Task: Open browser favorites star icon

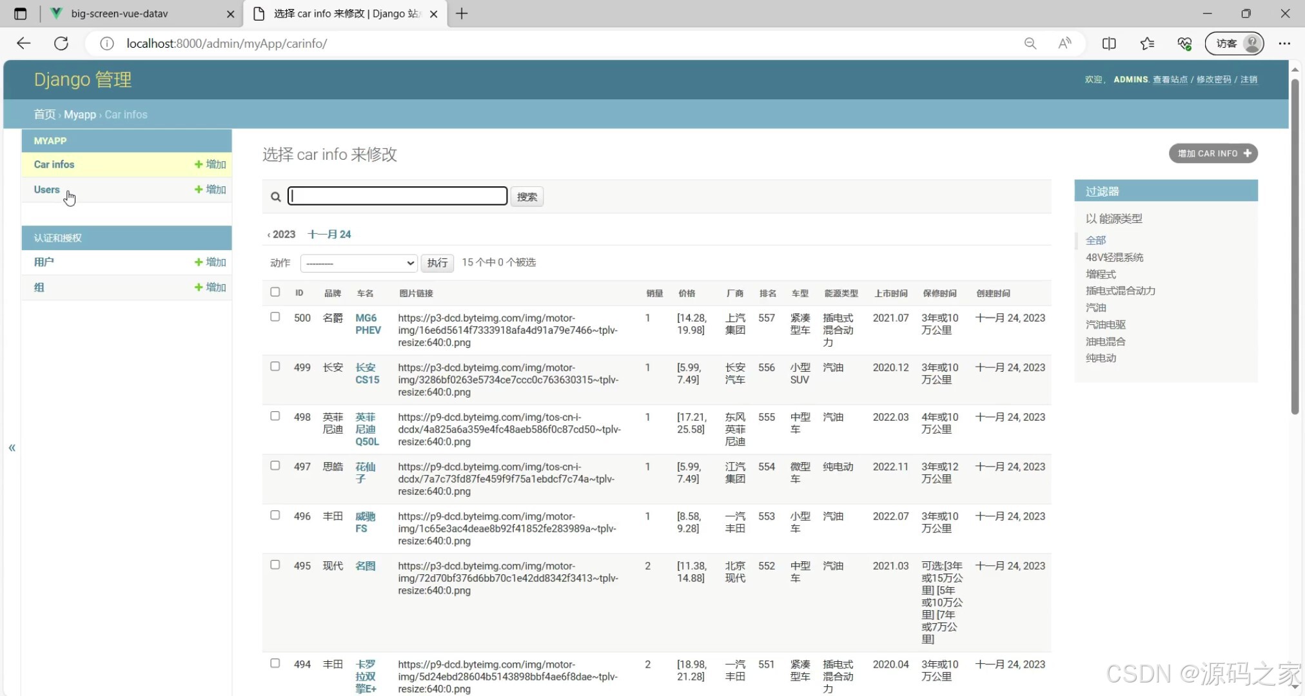Action: pyautogui.click(x=1147, y=43)
